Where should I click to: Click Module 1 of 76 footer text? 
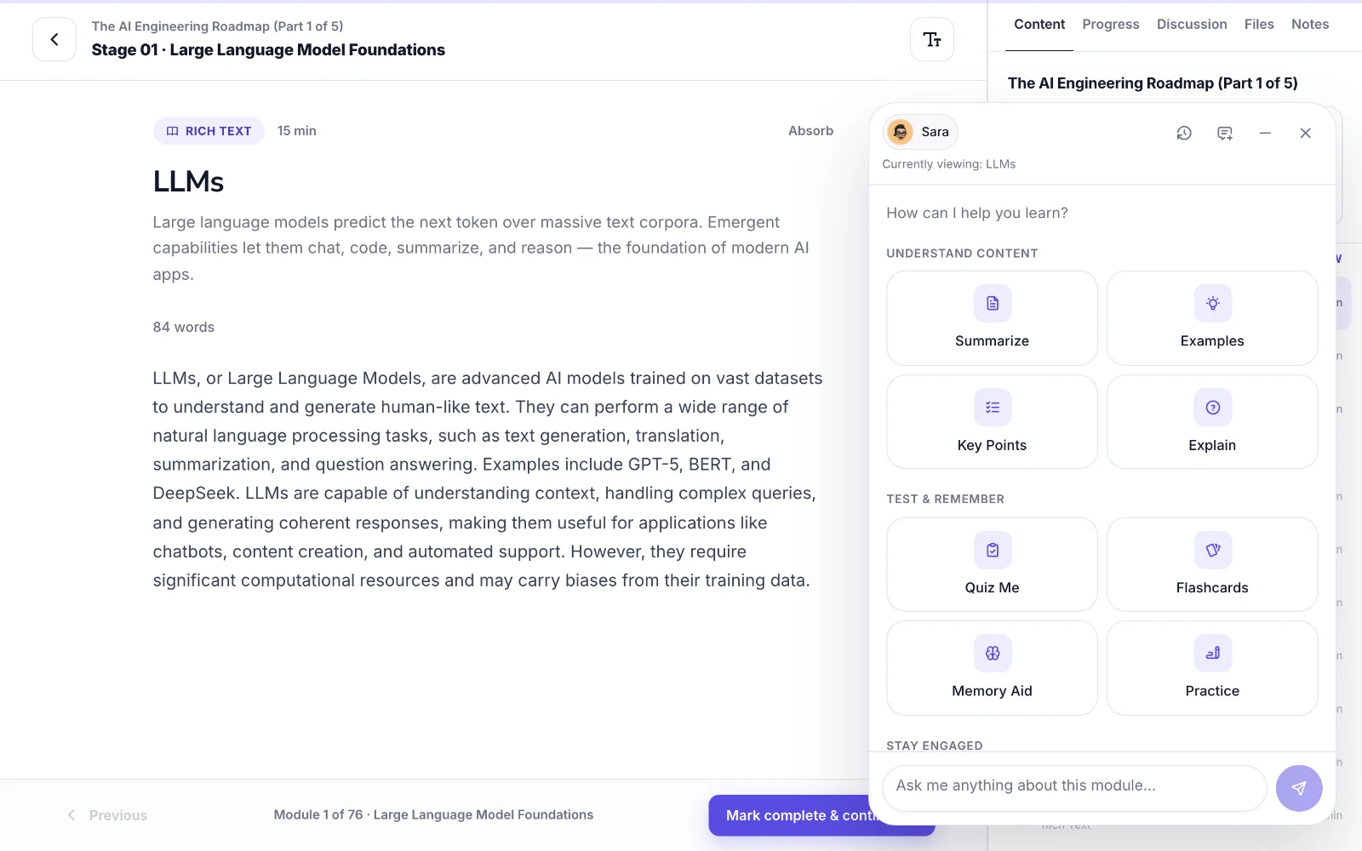433,815
